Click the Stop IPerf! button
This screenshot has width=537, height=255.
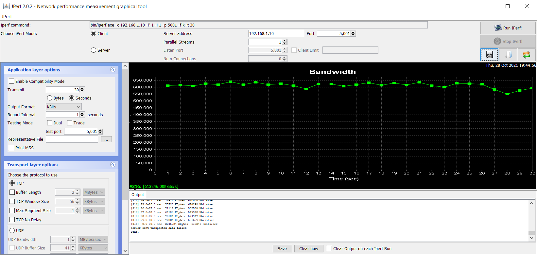[x=508, y=41]
